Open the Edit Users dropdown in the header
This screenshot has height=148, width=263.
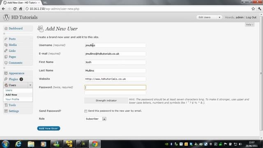click(x=209, y=17)
